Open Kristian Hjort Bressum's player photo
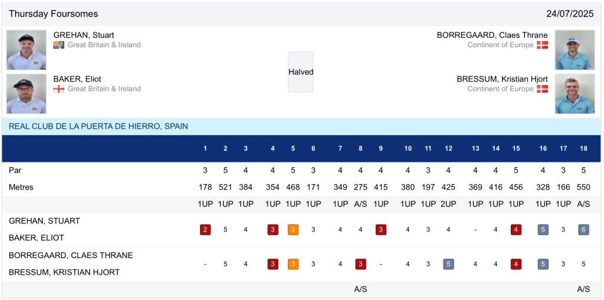Viewport: 604px width, 300px height. 575,93
